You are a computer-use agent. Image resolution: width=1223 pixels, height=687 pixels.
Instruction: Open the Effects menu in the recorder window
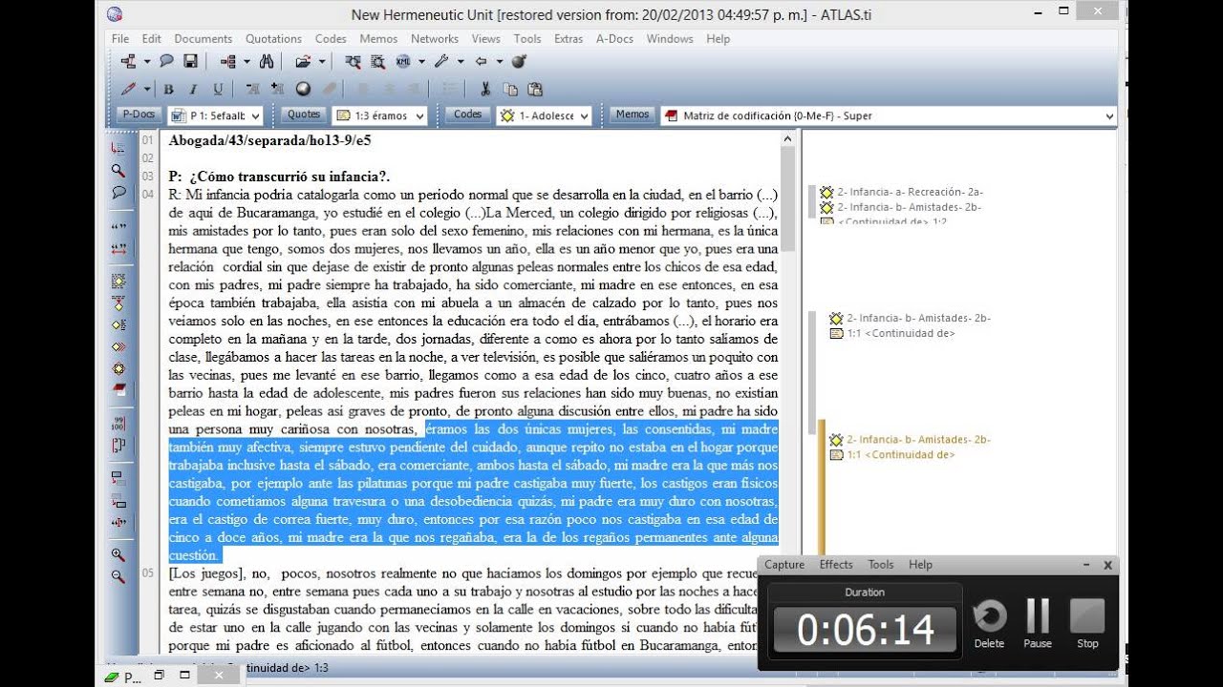click(x=836, y=565)
